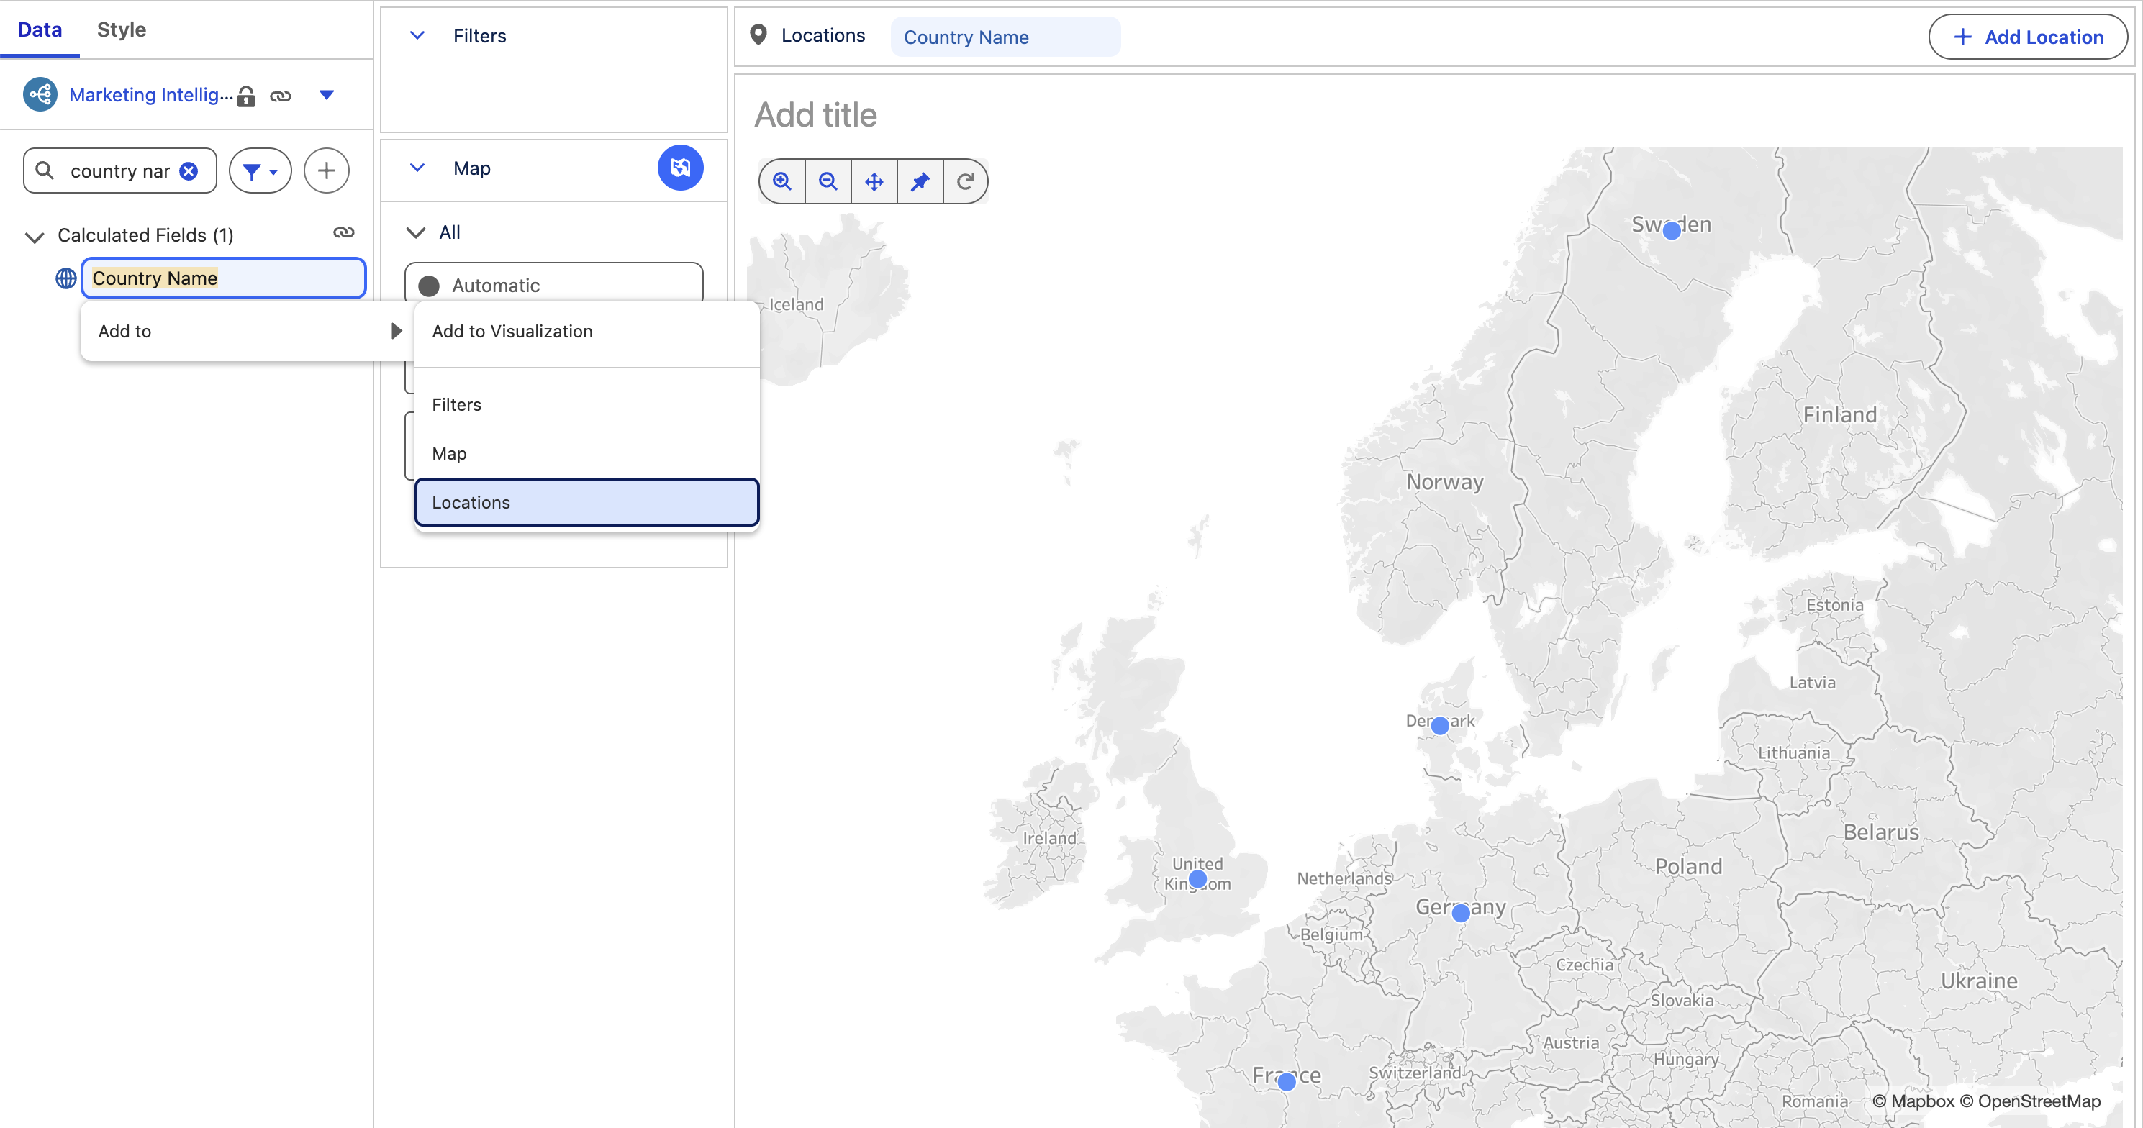Choose Map in the context submenu
Screen dimensions: 2143x1128
pyautogui.click(x=586, y=453)
